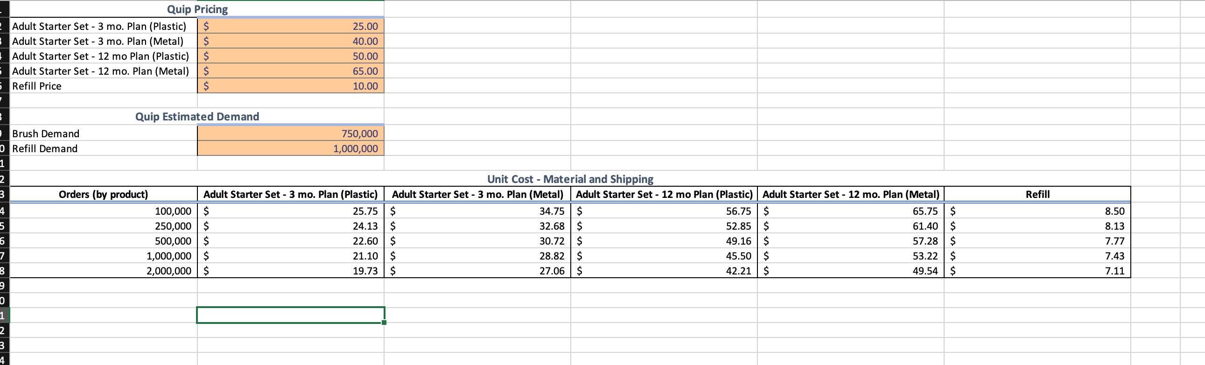This screenshot has height=365, width=1205.
Task: Select the 40.00 price cell
Action: coord(290,41)
